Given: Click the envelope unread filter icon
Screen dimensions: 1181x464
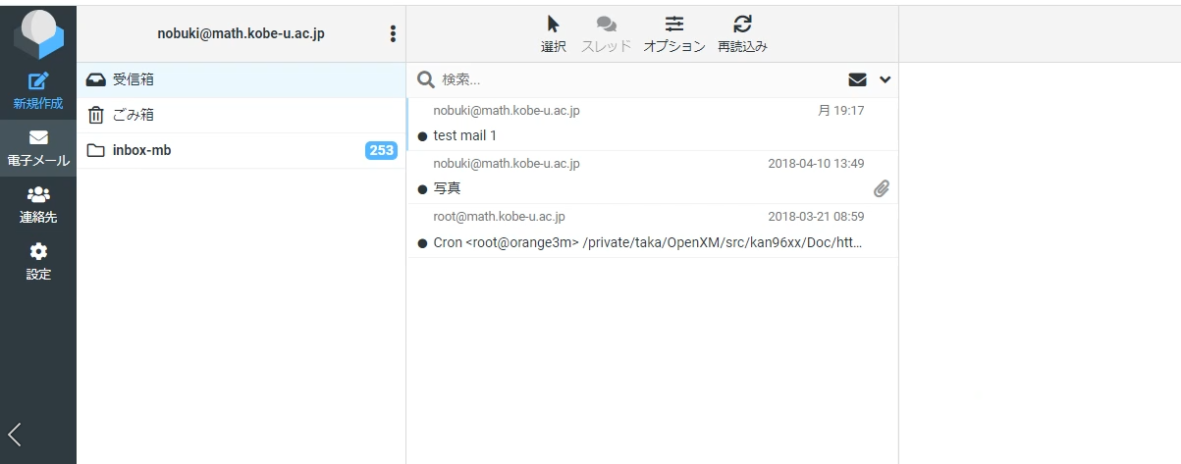Looking at the screenshot, I should coord(858,79).
